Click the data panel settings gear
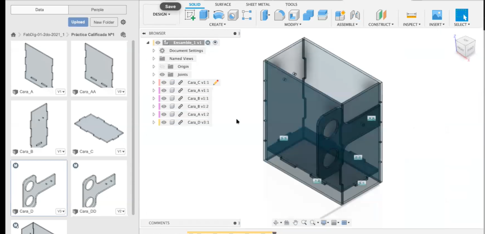The width and height of the screenshot is (485, 234). click(123, 22)
